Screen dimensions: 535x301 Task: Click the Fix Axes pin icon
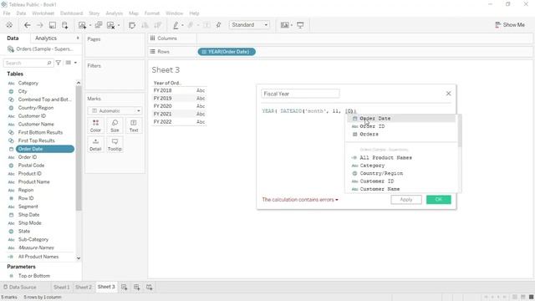point(219,25)
